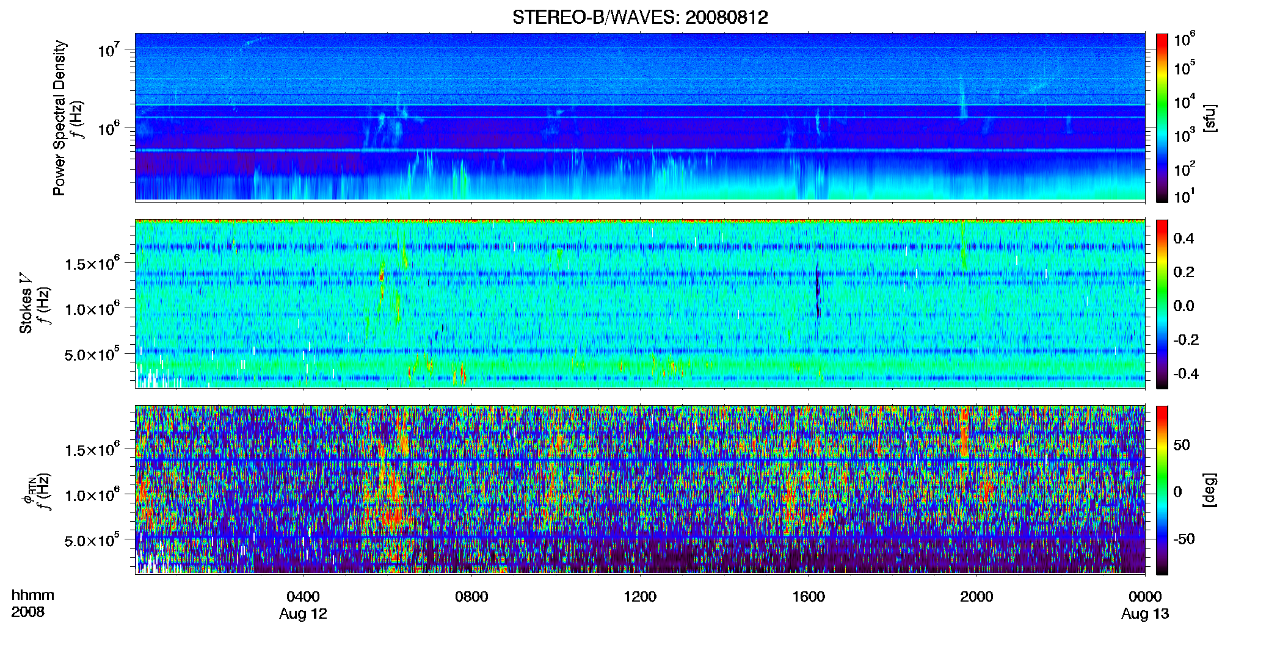Click the 2000 time axis tick label

976,596
